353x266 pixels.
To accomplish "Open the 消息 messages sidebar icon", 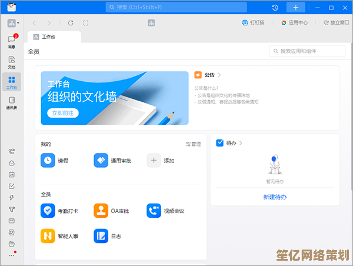I will pyautogui.click(x=11, y=40).
